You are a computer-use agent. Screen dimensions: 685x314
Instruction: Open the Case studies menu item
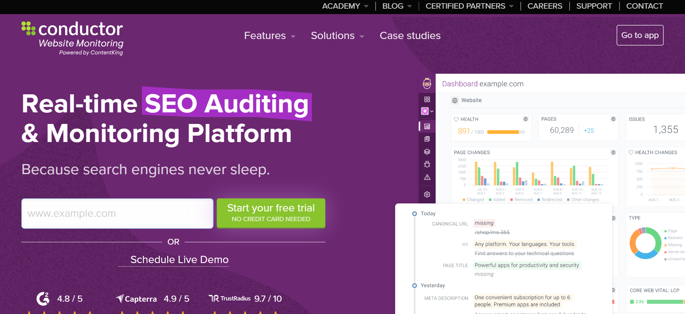[x=410, y=36]
